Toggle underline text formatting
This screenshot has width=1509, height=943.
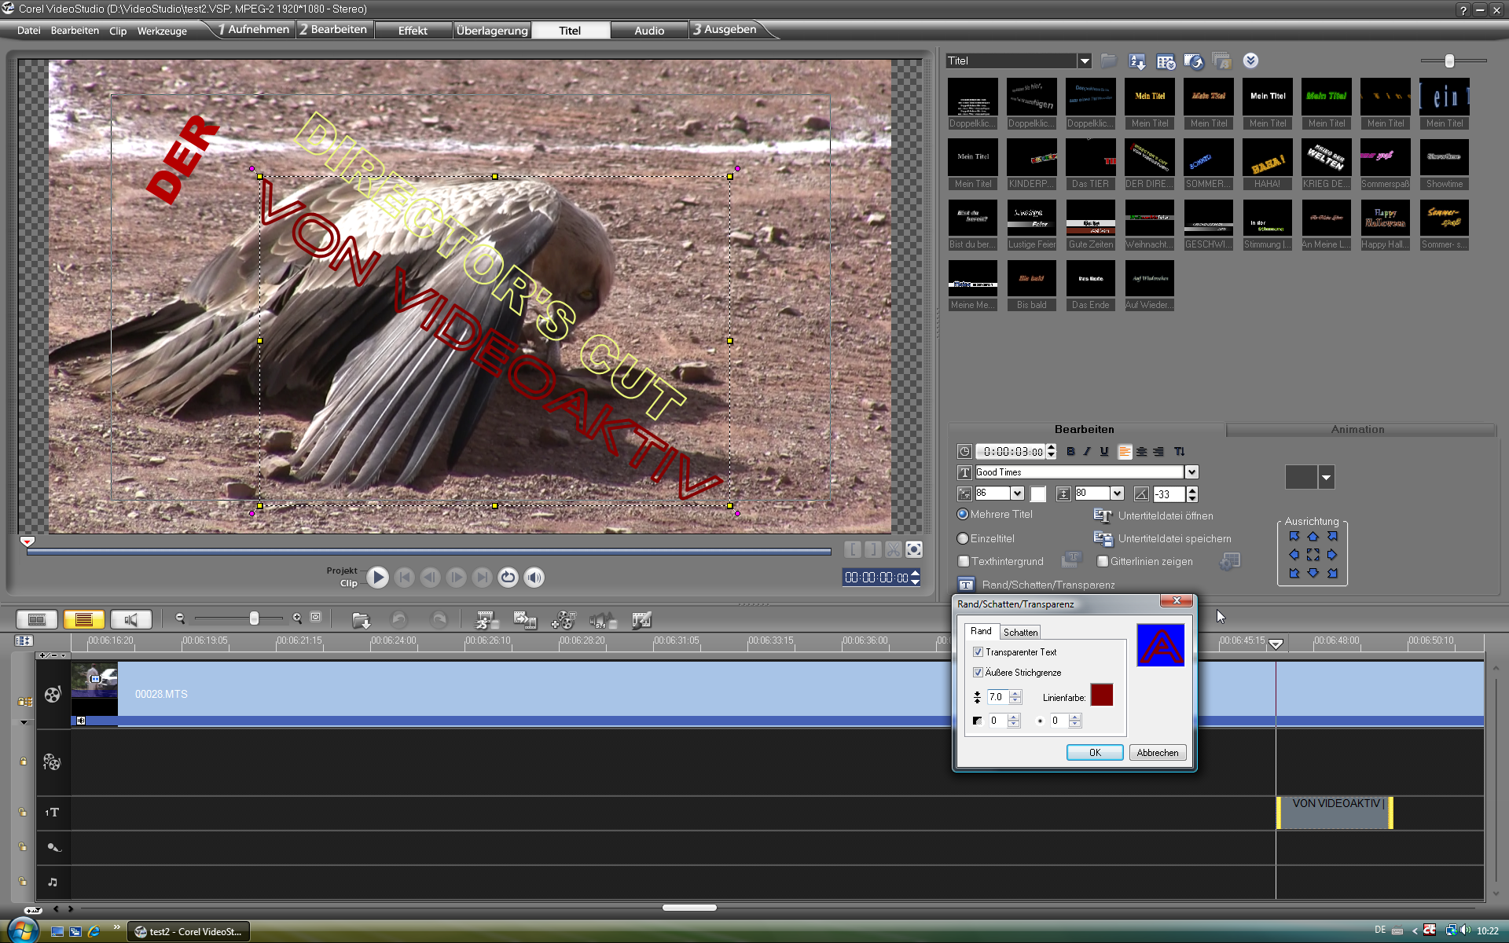[x=1104, y=451]
